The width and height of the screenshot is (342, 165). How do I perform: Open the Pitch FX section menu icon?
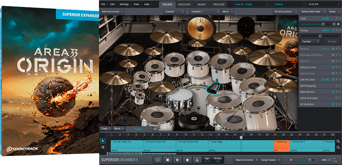click(337, 61)
